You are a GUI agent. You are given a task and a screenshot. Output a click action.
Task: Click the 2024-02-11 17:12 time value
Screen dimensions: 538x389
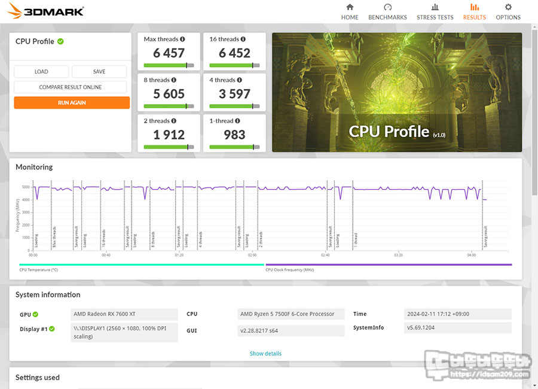point(458,314)
